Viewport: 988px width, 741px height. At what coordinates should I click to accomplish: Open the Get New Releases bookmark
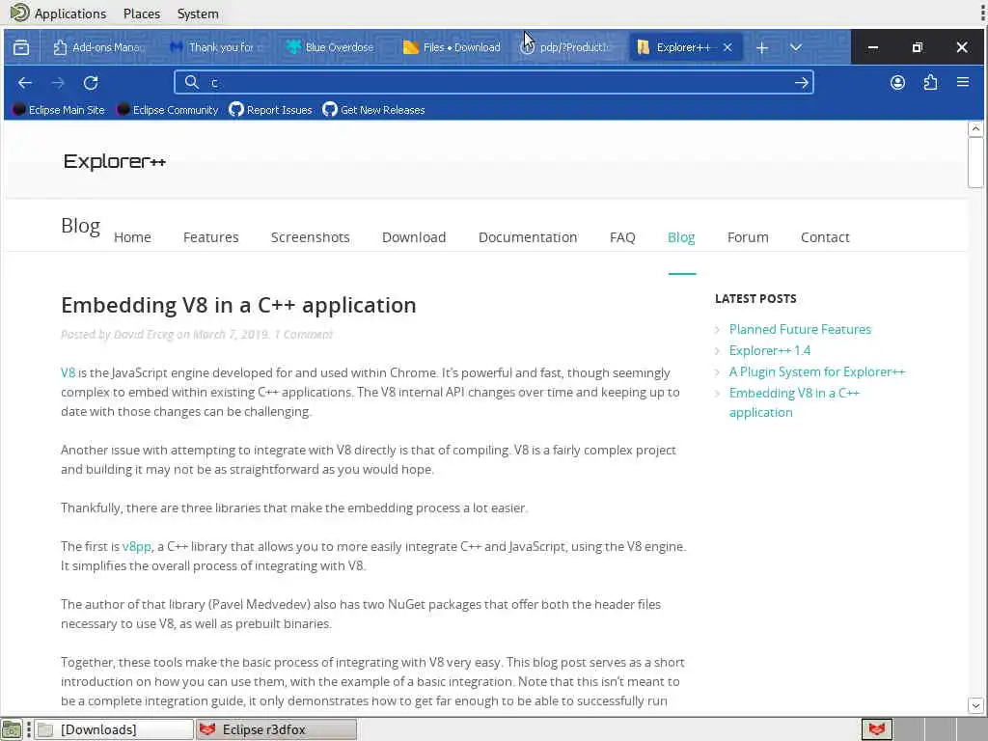pos(373,110)
